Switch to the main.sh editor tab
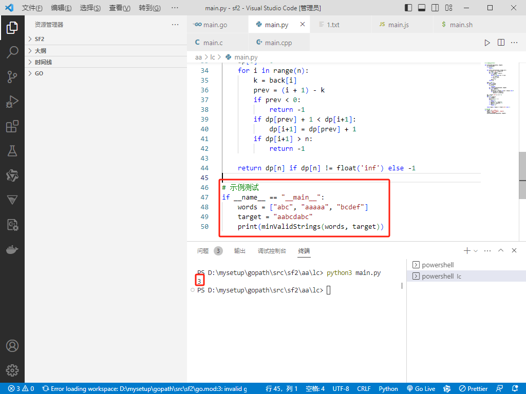The width and height of the screenshot is (526, 394). tap(464, 25)
